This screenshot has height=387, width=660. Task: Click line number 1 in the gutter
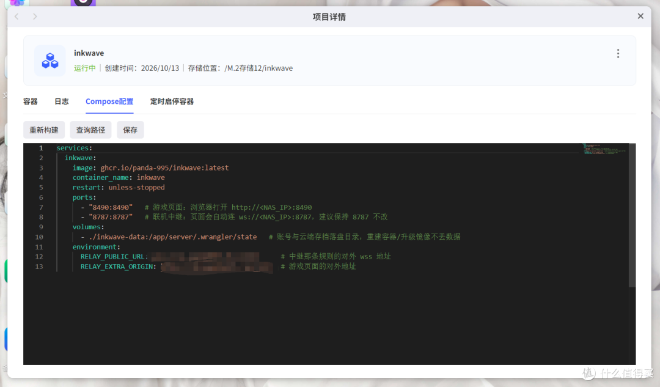point(41,148)
